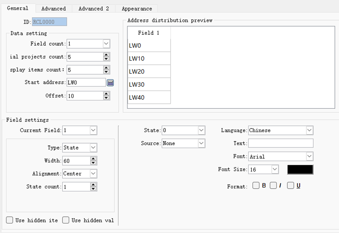Check the Use hidden item option
339x233 pixels.
pyautogui.click(x=10, y=220)
